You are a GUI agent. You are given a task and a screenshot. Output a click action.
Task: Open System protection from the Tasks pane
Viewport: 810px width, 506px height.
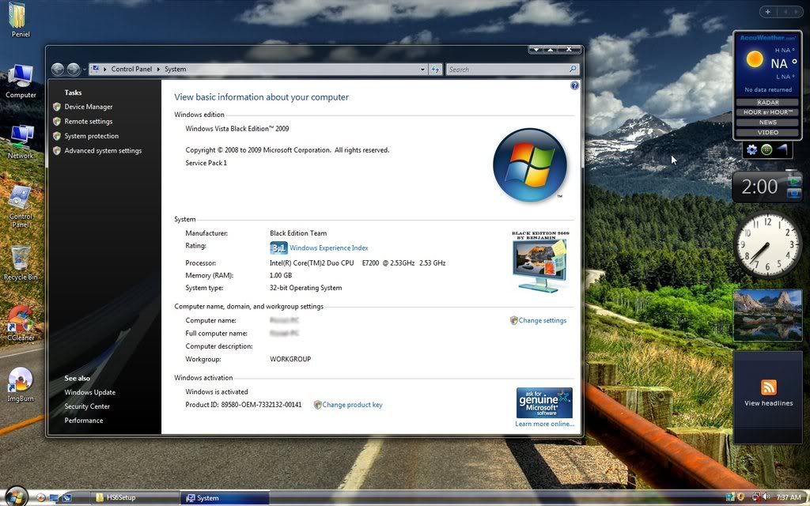tap(92, 136)
